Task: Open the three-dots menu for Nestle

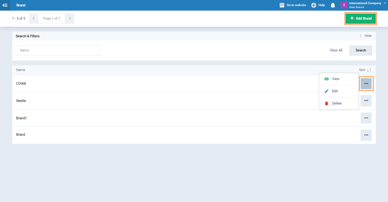Action: 366,101
